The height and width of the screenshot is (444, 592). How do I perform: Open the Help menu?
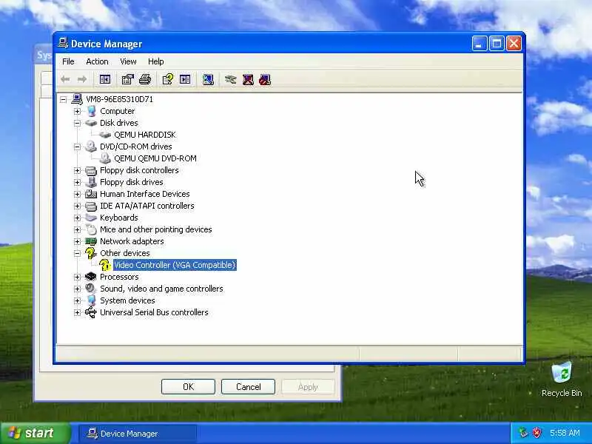[x=155, y=61]
